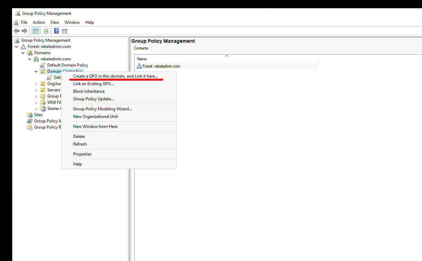Select the Forest: rebeladmin.com row in Contents
This screenshot has height=261, width=422.
226,66
